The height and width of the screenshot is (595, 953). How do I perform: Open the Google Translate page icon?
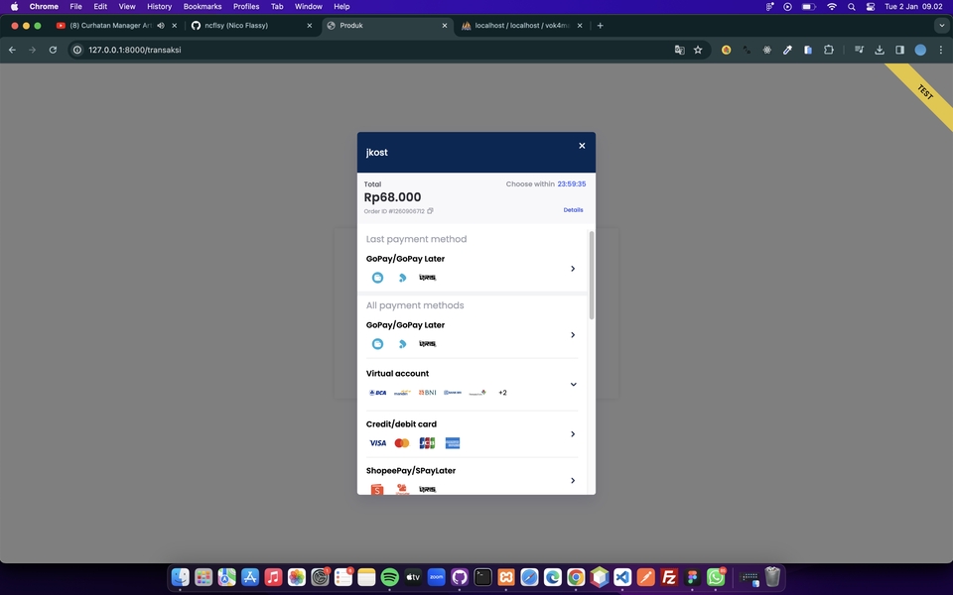tap(679, 50)
